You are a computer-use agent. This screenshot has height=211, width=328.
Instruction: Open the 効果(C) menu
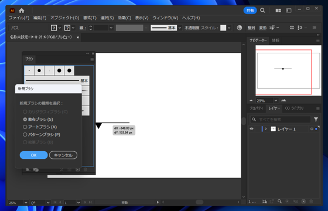[124, 18]
